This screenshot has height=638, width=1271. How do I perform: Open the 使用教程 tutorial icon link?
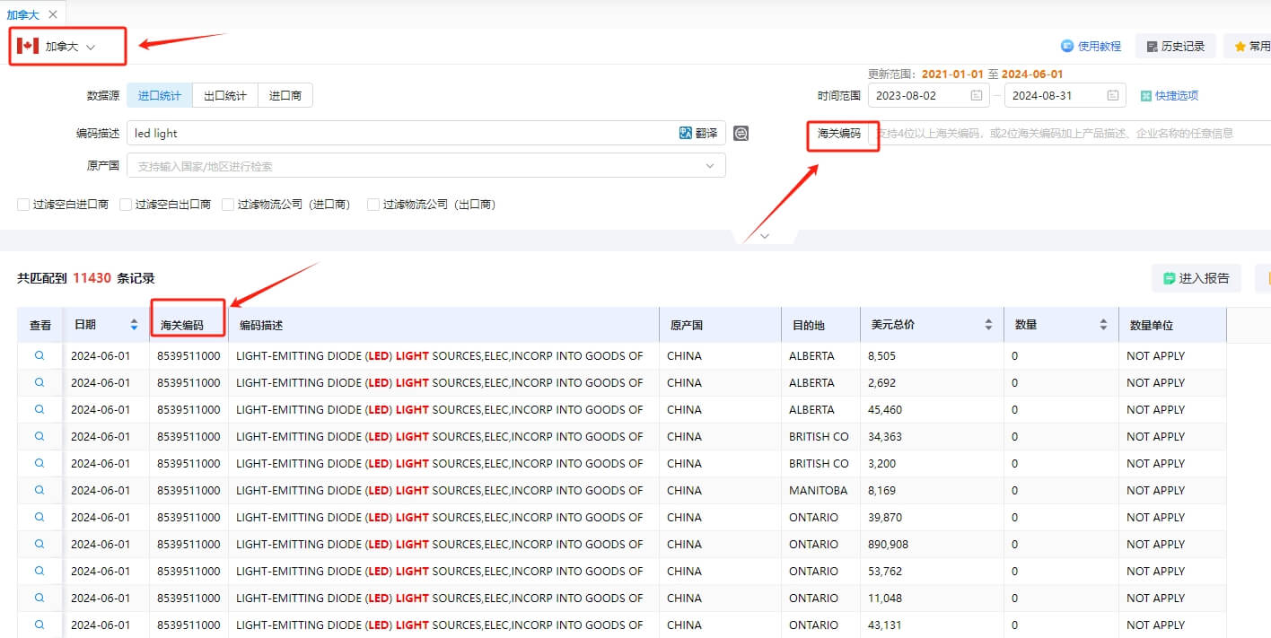1067,46
